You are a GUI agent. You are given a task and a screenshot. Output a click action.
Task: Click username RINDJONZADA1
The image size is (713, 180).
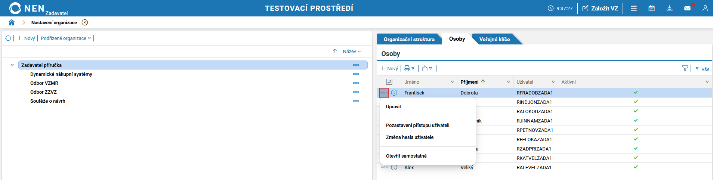tap(534, 102)
